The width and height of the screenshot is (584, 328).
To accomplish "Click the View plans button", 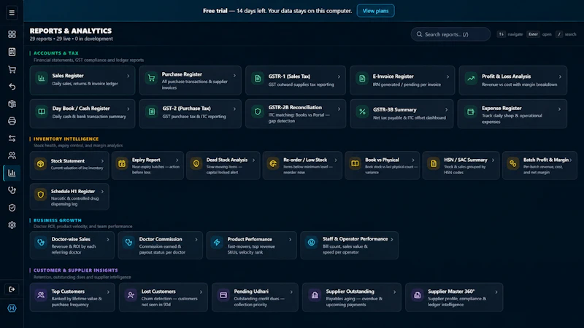I will pyautogui.click(x=375, y=11).
